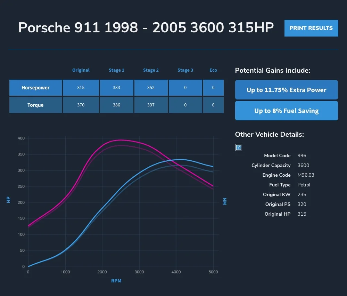Click original torque value 370
This screenshot has width=347, height=296.
[x=81, y=105]
